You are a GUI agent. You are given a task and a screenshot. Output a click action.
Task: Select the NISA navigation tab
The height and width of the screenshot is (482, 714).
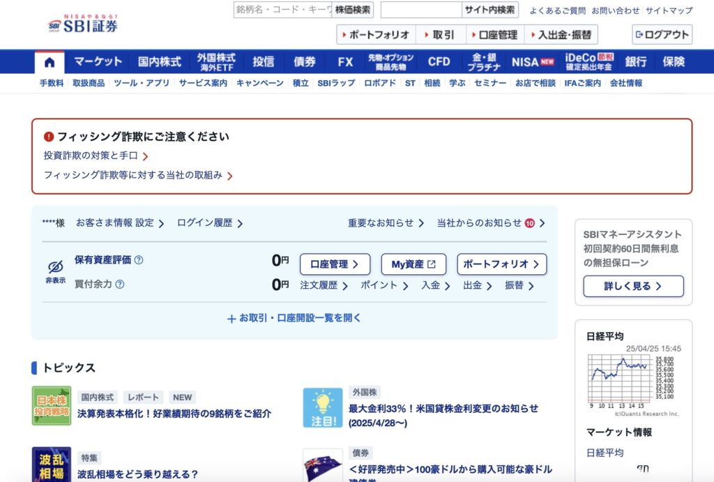[x=532, y=62]
